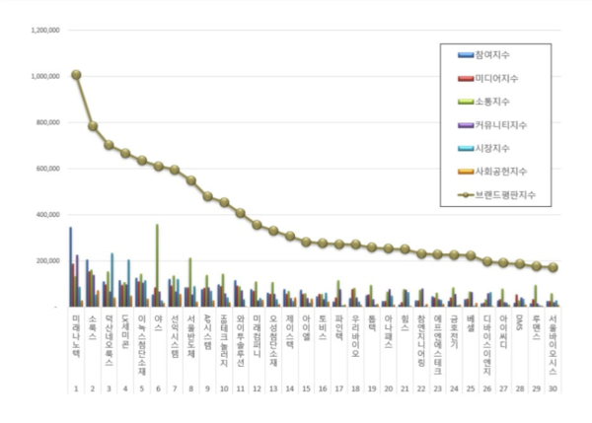Click the orange 사회공헌지수 legend swatch
Viewport: 592px width, 423px height.
[464, 171]
